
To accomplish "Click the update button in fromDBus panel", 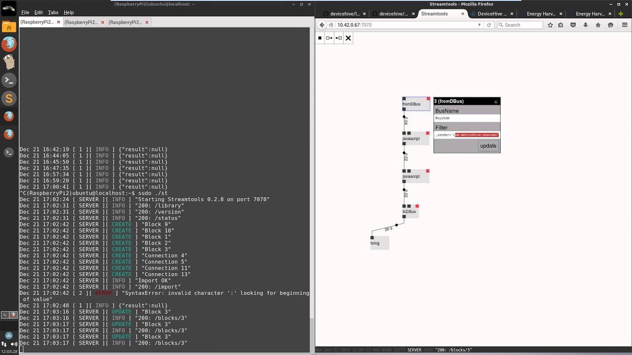I will 488,146.
